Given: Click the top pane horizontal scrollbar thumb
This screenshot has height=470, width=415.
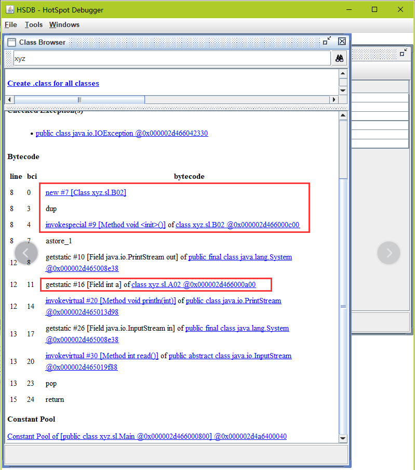Looking at the screenshot, I should tap(79, 100).
